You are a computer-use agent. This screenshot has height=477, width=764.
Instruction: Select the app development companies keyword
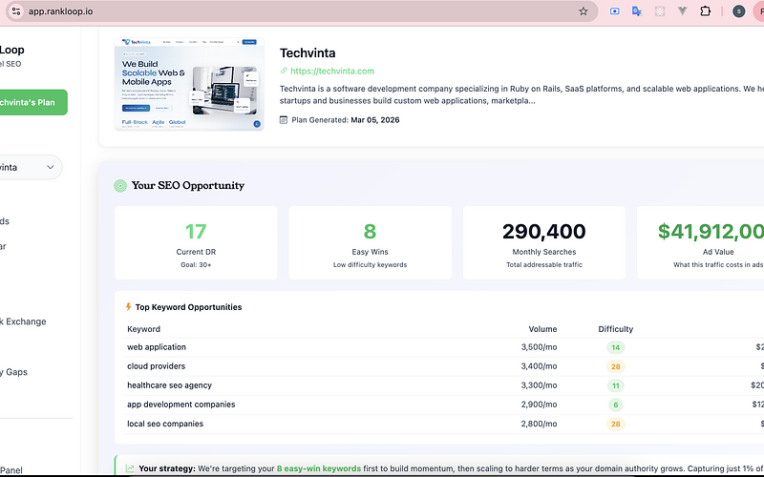181,404
